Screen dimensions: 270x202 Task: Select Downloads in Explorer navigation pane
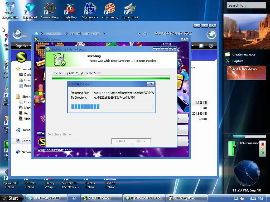click(x=25, y=80)
